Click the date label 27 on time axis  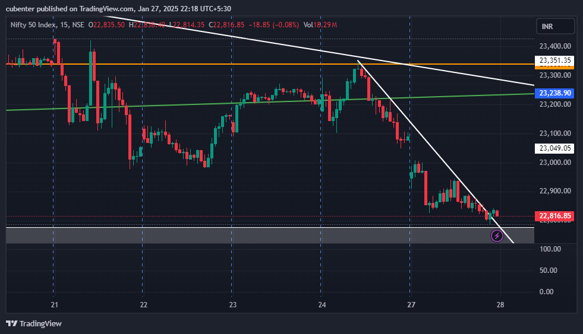(410, 305)
